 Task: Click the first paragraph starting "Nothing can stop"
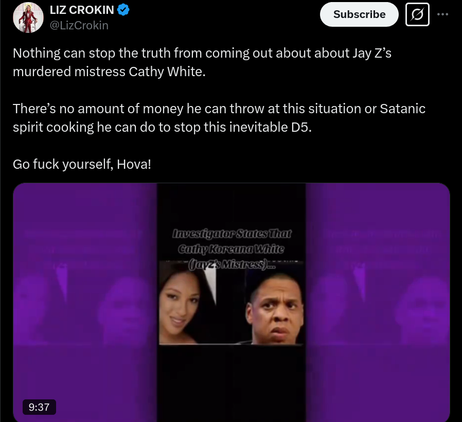point(202,62)
